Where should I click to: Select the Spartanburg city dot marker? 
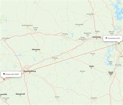coord(30,73)
